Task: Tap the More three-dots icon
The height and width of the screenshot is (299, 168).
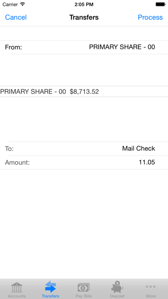Action: (151, 287)
